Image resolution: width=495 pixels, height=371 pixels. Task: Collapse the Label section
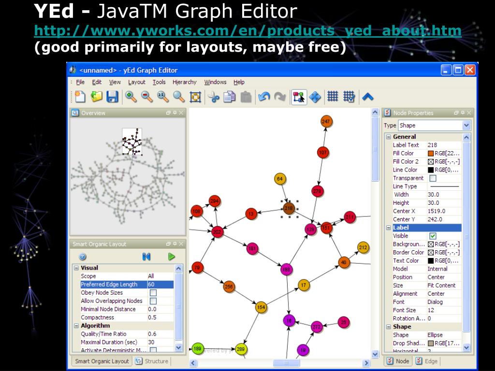(x=389, y=228)
